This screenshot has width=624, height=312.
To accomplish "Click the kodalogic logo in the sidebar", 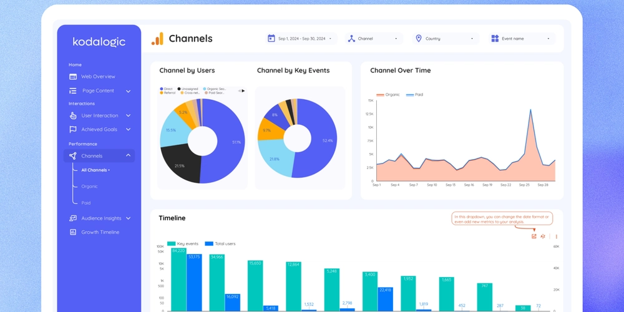I will (99, 42).
